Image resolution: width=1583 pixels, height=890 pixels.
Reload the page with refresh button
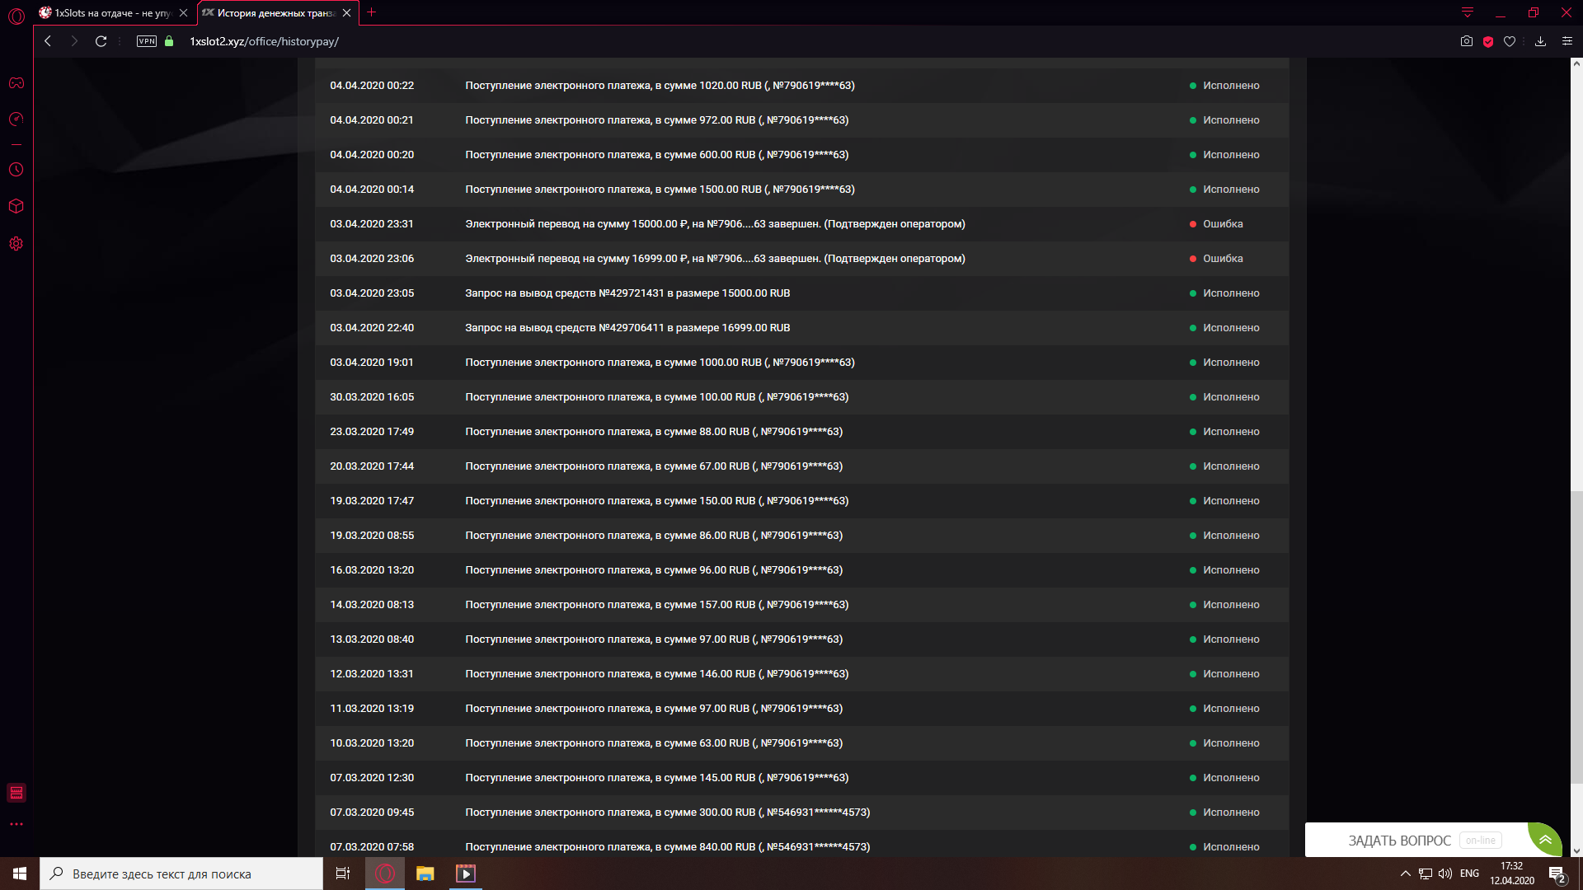[x=101, y=41]
